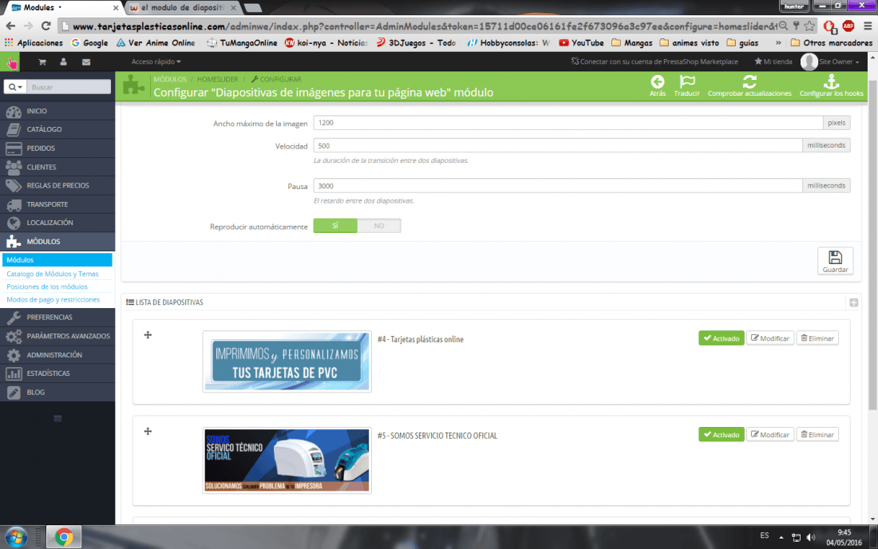The image size is (878, 549).
Task: Click the Velocidad input field
Action: point(558,145)
